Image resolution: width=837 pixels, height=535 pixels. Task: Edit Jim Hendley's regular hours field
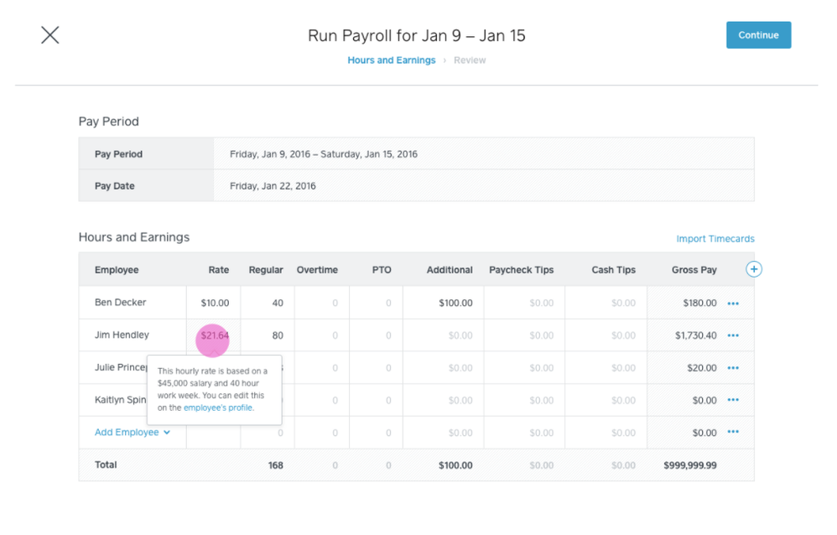(x=267, y=335)
